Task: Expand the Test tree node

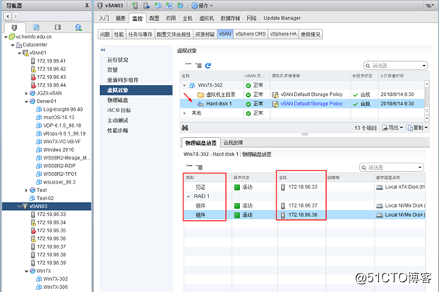Action: [26, 191]
